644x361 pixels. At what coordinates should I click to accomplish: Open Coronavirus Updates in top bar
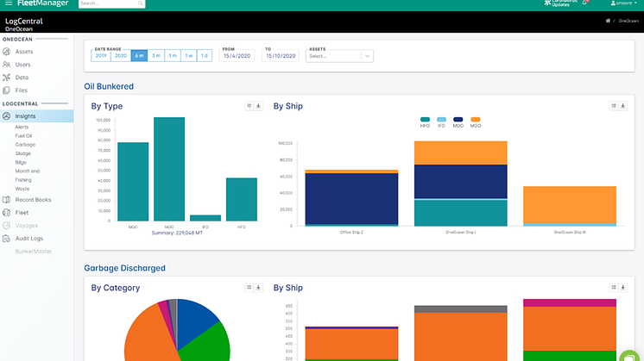click(560, 3)
